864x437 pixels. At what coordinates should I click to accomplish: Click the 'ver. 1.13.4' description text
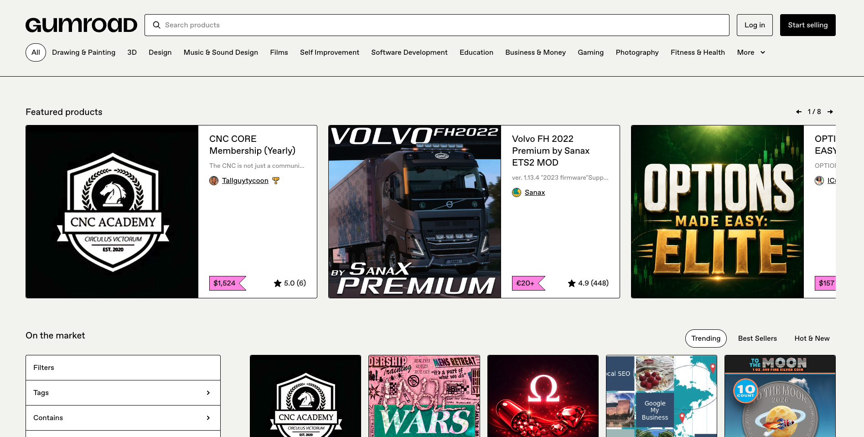tap(560, 177)
